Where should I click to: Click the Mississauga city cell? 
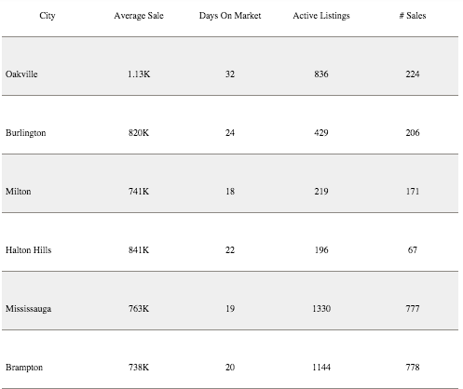click(x=29, y=309)
